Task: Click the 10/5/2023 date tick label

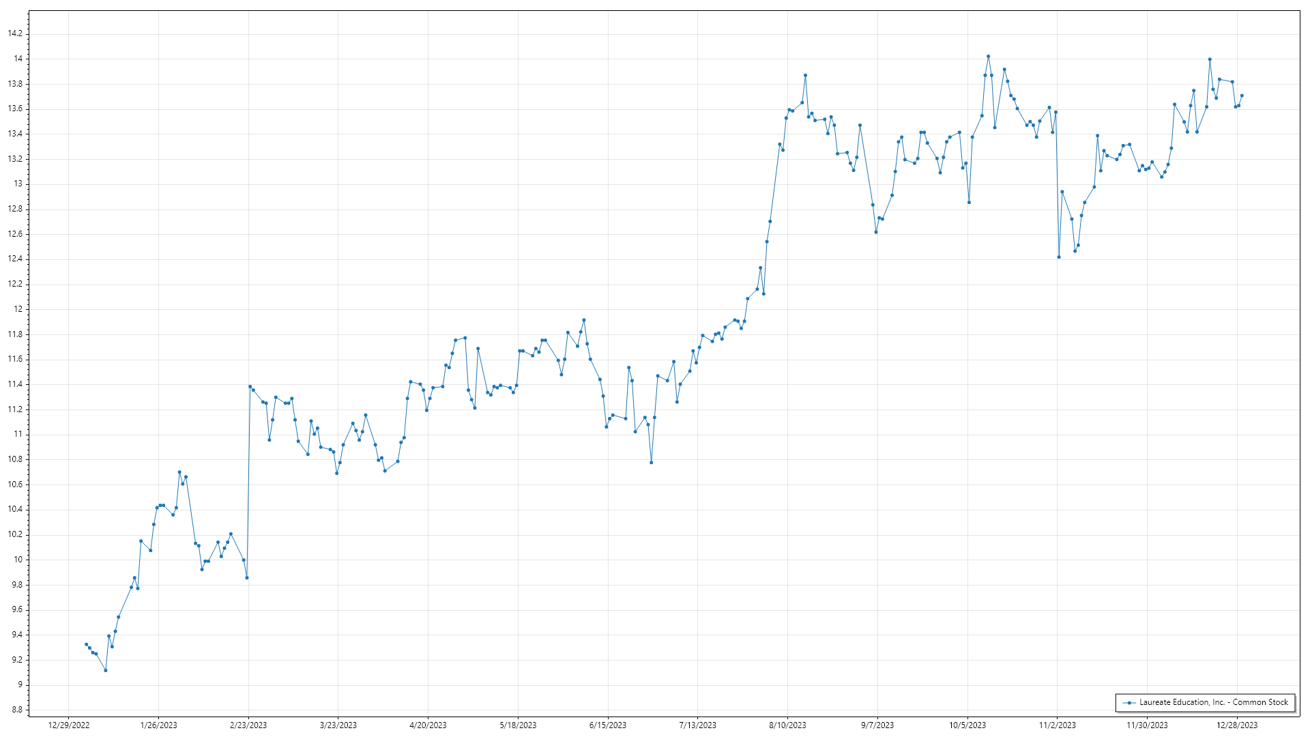Action: pos(967,725)
